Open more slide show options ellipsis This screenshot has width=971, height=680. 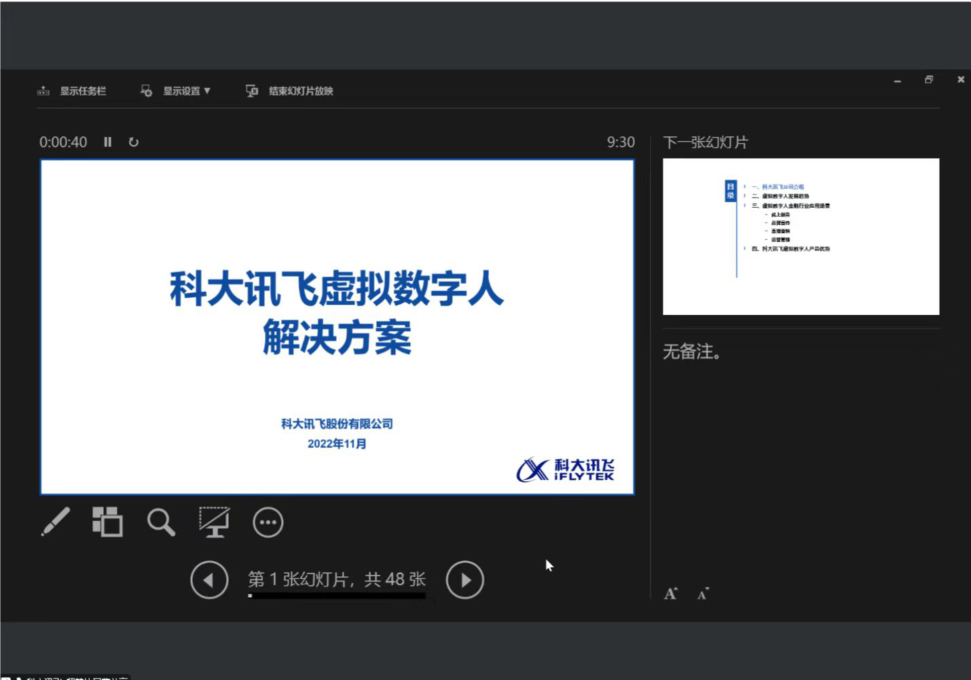click(268, 523)
